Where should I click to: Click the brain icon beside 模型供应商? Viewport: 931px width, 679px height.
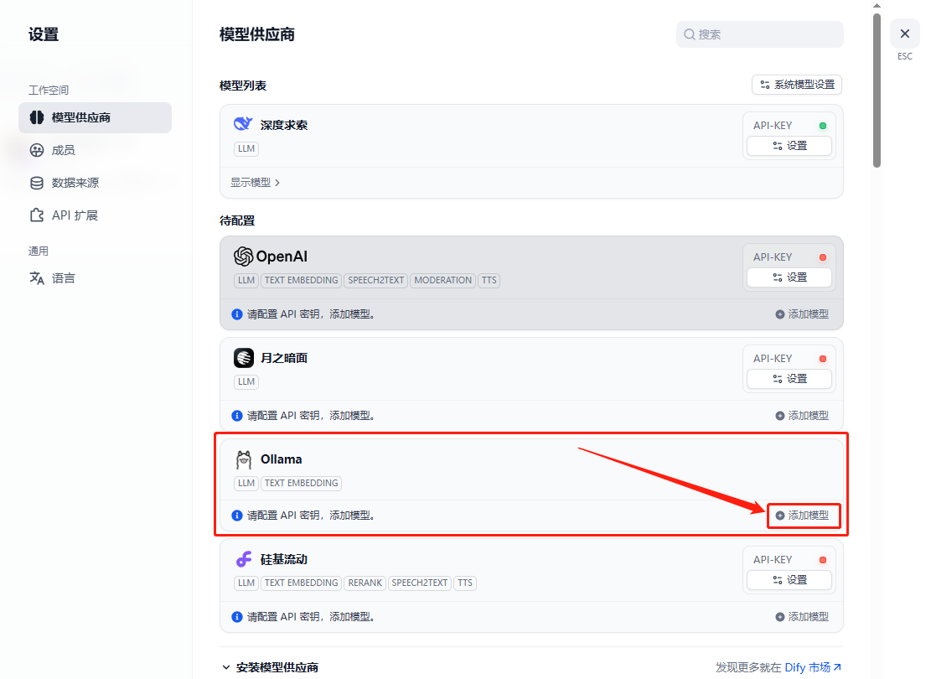(37, 117)
